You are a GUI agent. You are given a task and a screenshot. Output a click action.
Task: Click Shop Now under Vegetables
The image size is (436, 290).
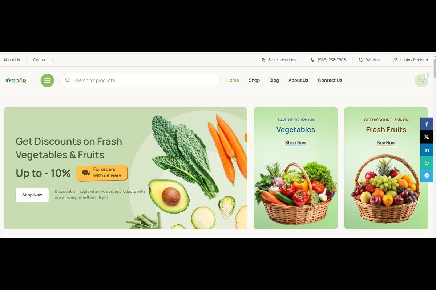(296, 143)
